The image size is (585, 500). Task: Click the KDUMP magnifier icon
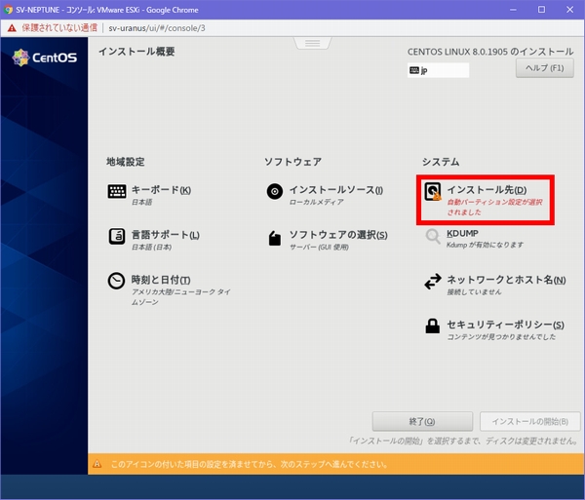point(433,237)
